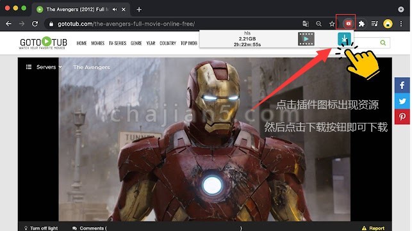The height and width of the screenshot is (231, 412).
Task: Click the GOTOTUB logo
Action: tap(43, 43)
